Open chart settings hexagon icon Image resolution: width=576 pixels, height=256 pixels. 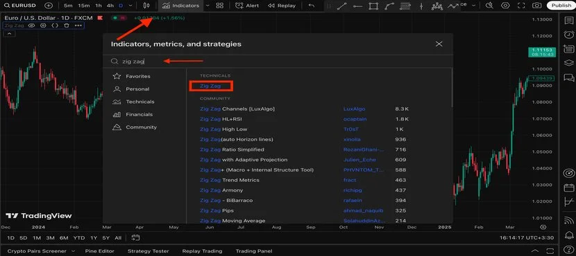coord(505,6)
